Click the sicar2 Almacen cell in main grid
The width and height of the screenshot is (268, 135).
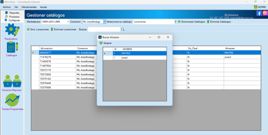coord(242,57)
